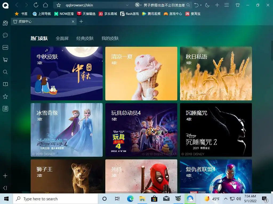Image resolution: width=273 pixels, height=204 pixels.
Task: Open the 玩具总动员4 skin card
Action: click(141, 130)
